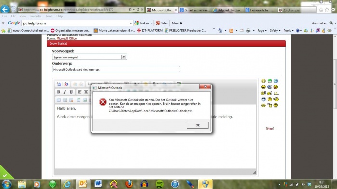337x189 pixels.
Task: Click the editor resize handle corner
Action: coord(254,172)
